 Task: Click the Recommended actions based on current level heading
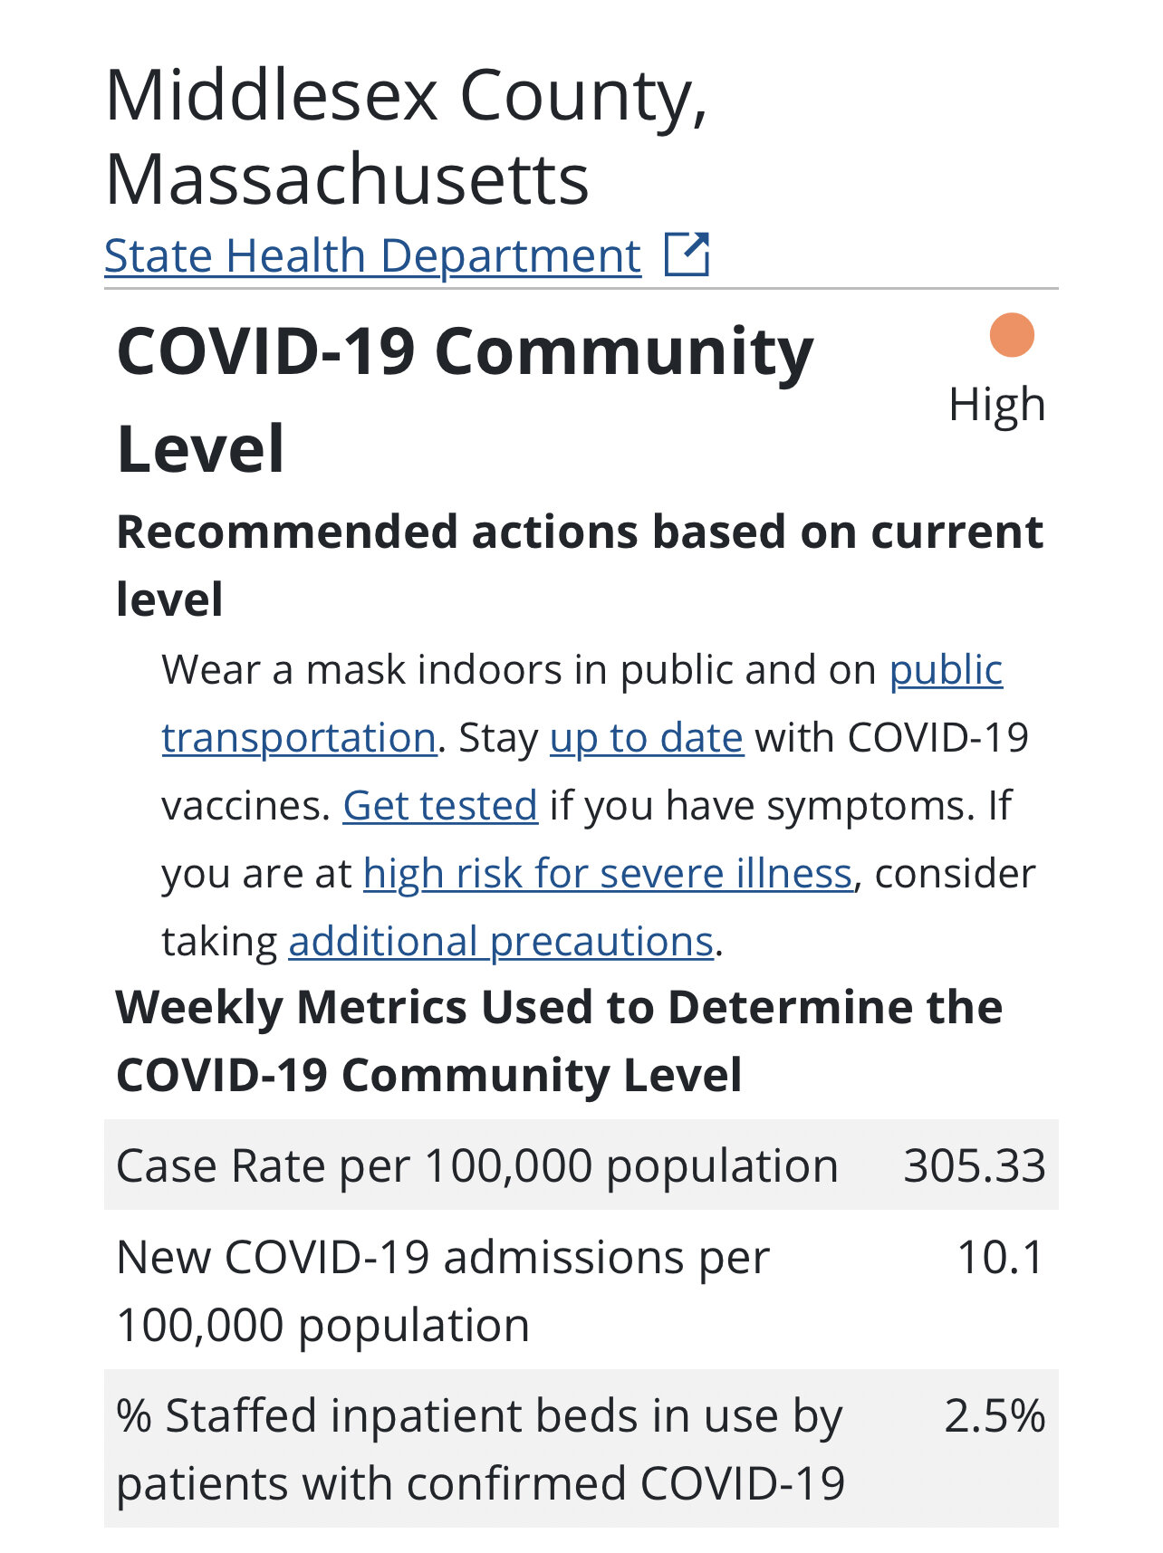[580, 566]
